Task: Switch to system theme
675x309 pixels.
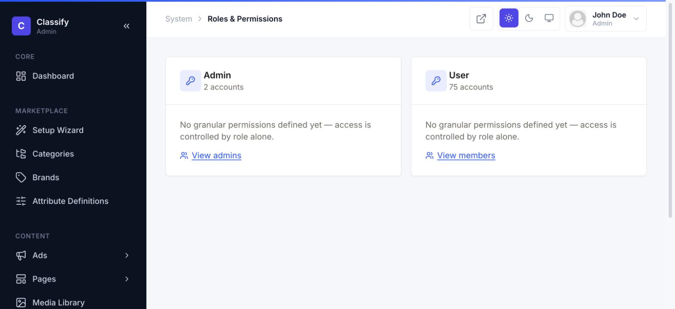Action: click(x=549, y=18)
